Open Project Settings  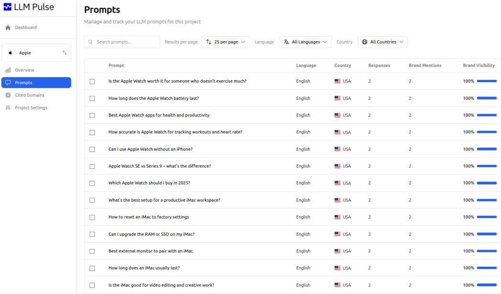click(36, 108)
